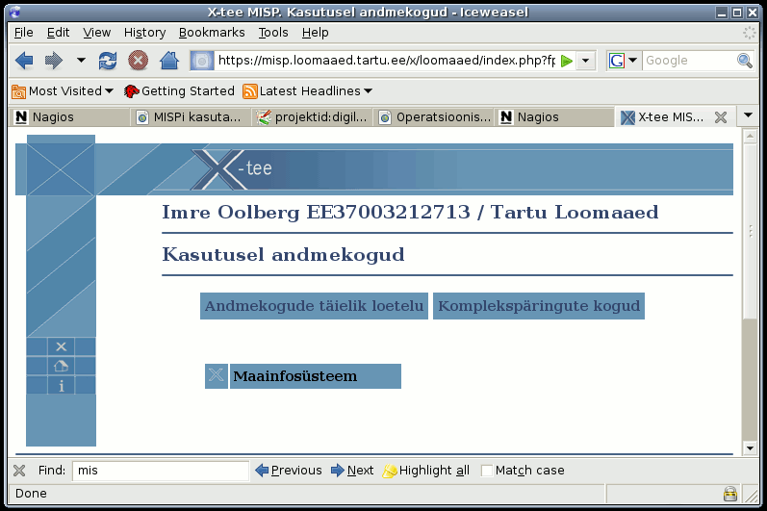Screen dimensions: 767x511
Task: Click the padlock security icon in status bar
Action: (x=730, y=494)
